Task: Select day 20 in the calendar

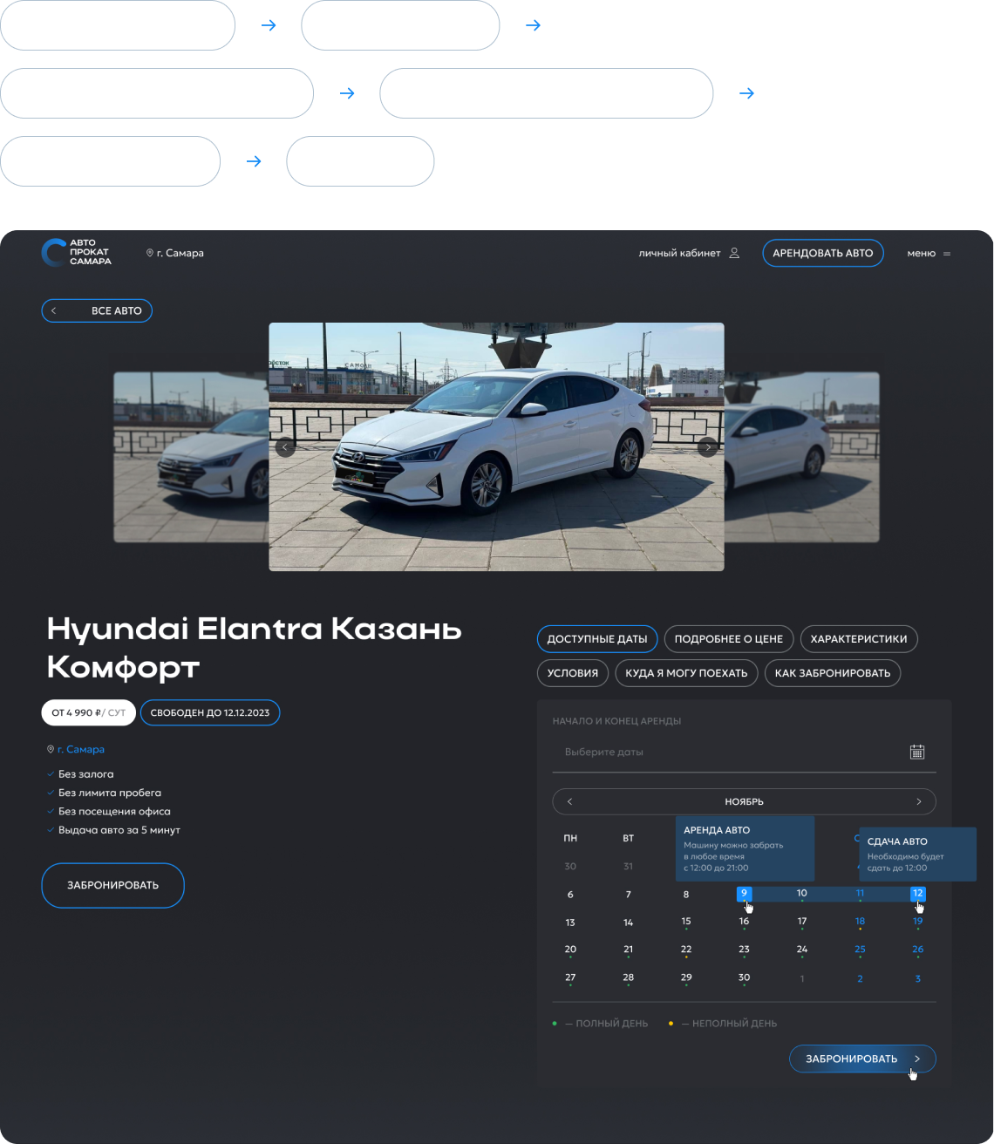Action: click(570, 950)
